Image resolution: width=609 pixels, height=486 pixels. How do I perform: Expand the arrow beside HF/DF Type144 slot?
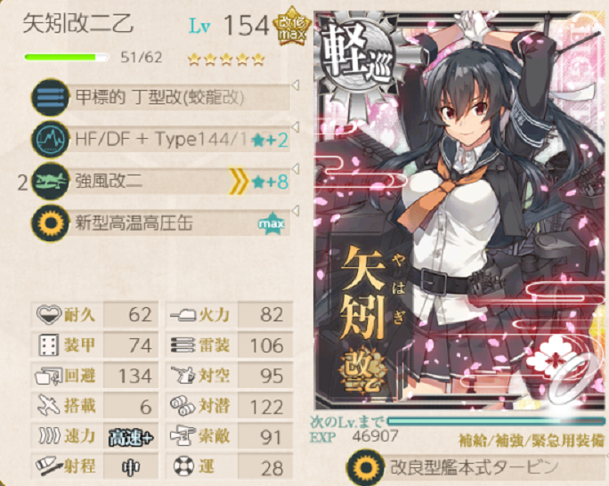[x=296, y=127]
